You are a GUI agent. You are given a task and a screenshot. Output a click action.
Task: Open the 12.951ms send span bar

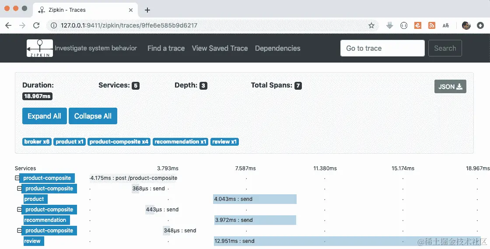(347, 241)
